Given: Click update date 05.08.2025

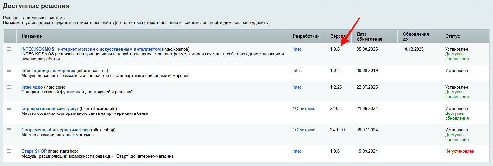Looking at the screenshot, I should click(367, 49).
